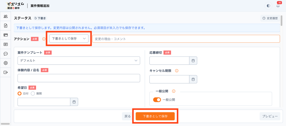Click the orange 下書きとして保存 button
The width and height of the screenshot is (286, 126).
[155, 116]
